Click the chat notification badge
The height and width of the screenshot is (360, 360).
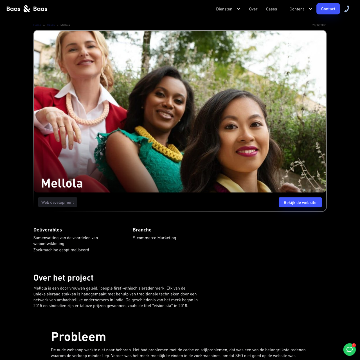tap(354, 345)
